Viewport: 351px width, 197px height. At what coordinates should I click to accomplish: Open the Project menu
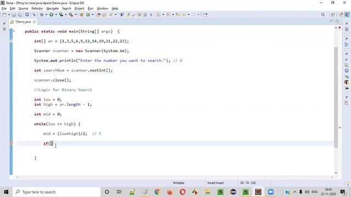click(80, 9)
